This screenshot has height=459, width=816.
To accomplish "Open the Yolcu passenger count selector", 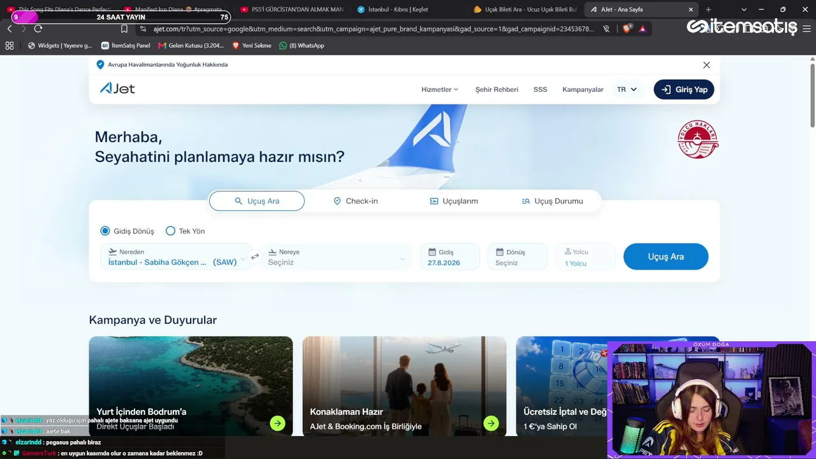I will tap(585, 257).
